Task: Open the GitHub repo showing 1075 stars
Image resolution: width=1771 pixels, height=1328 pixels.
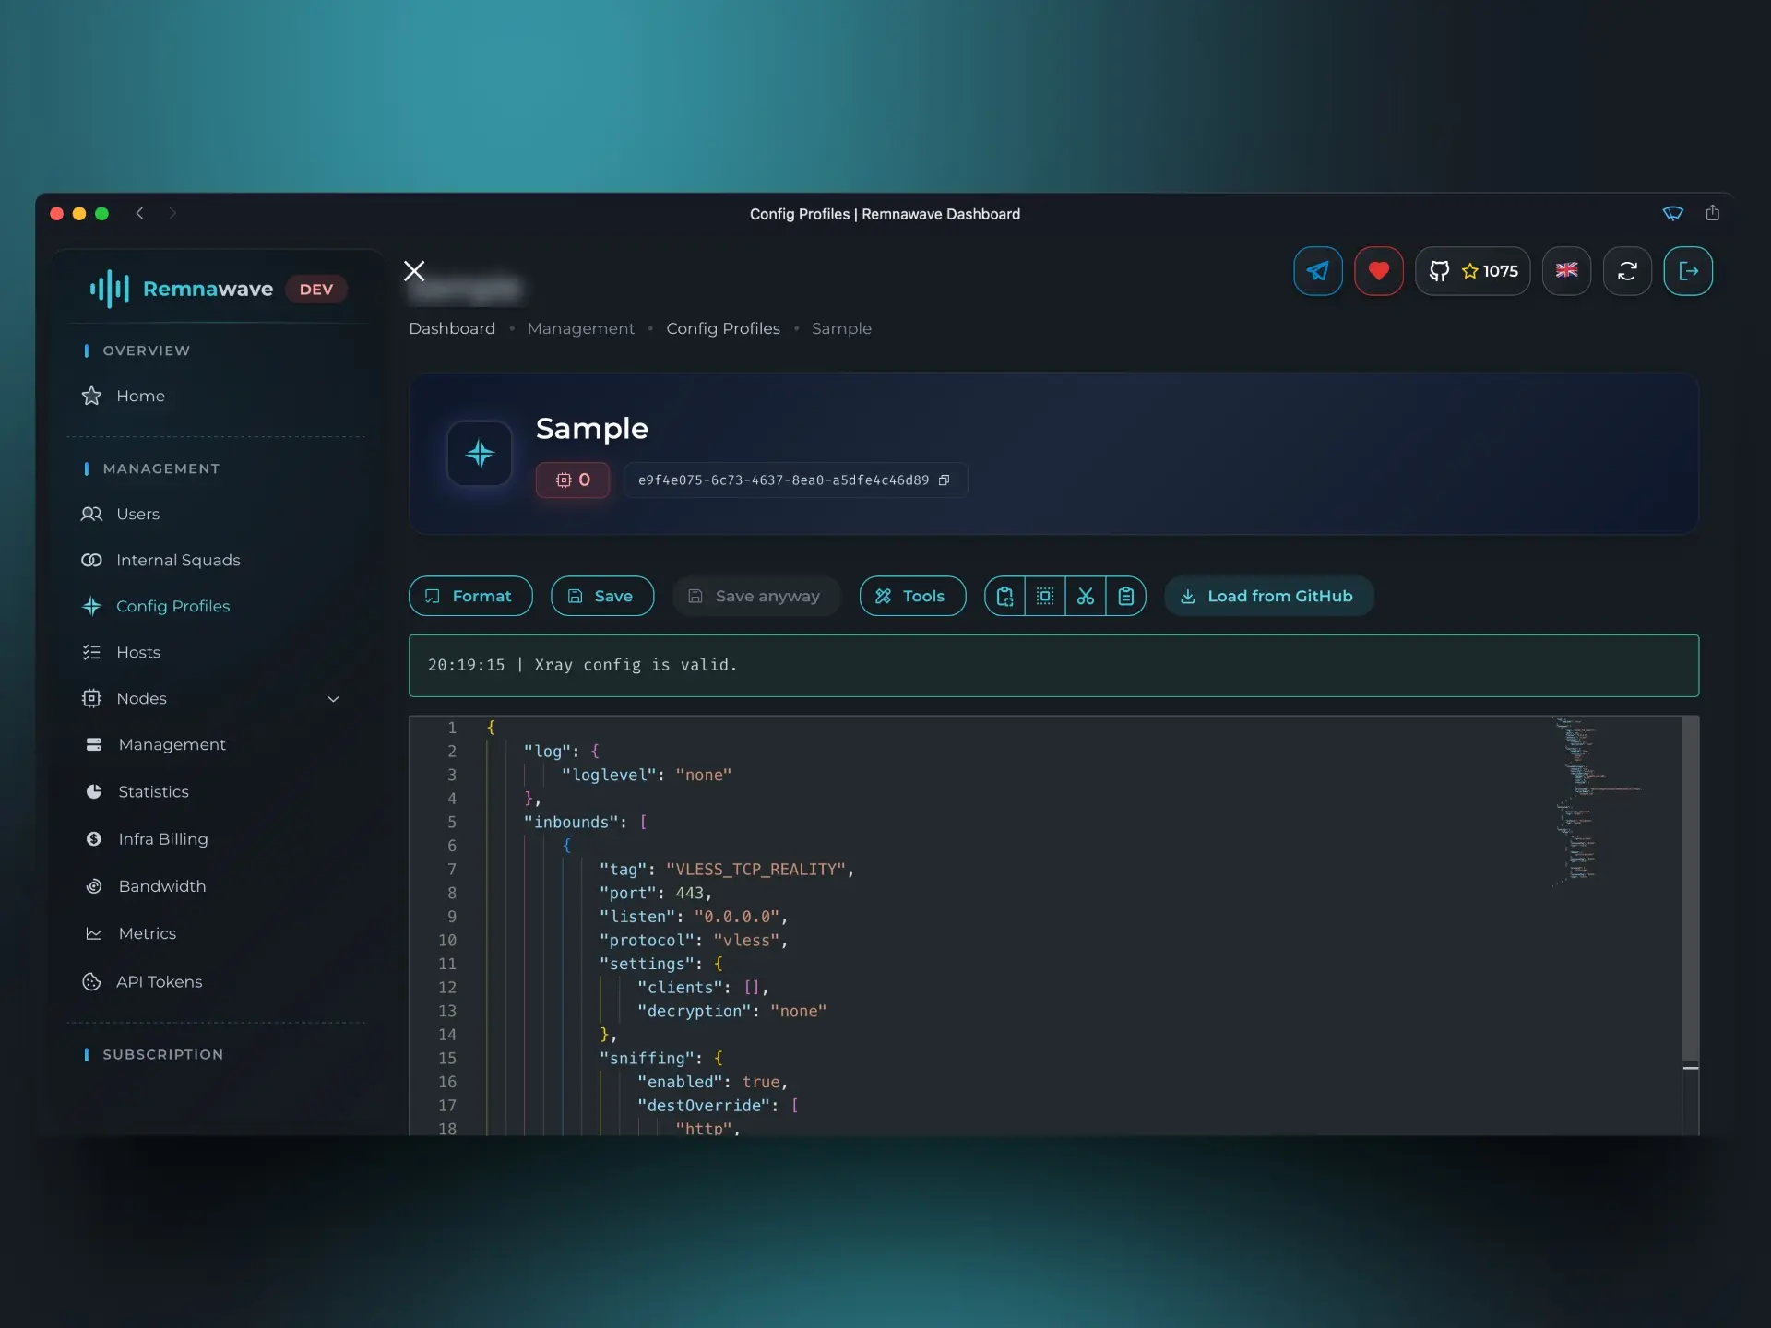Action: 1473,270
